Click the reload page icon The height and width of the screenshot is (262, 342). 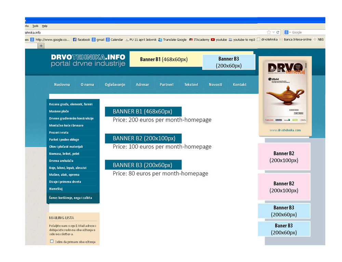click(278, 32)
